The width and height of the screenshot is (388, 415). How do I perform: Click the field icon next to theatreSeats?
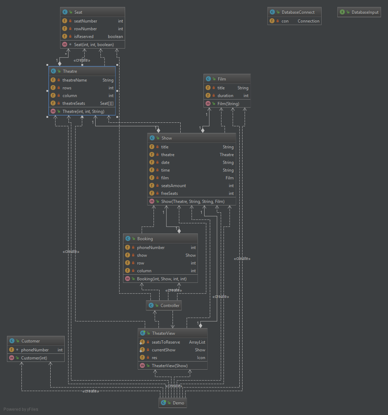coord(53,103)
